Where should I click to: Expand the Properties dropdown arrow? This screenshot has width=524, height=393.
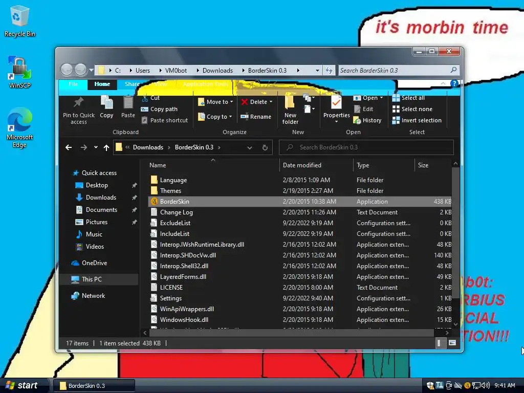coord(336,122)
